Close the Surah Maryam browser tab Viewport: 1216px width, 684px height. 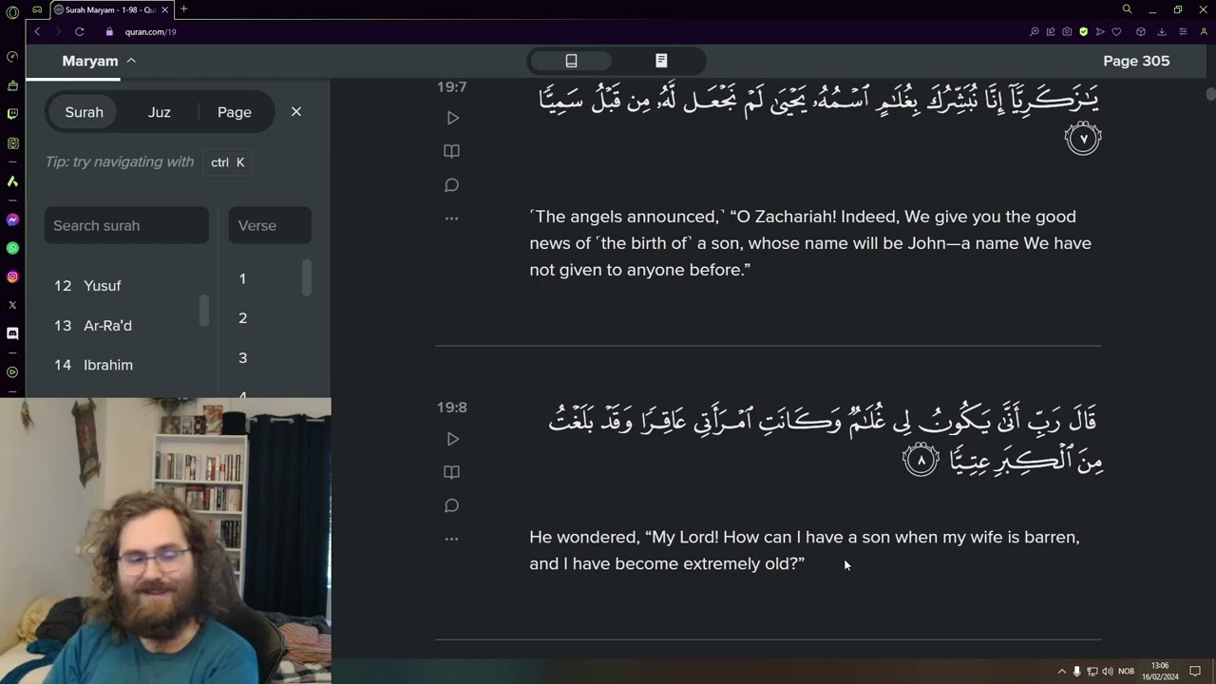(163, 9)
